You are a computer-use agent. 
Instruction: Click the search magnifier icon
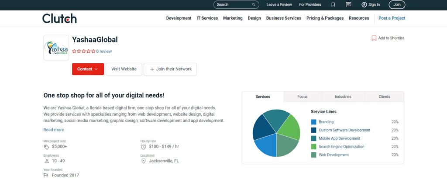click(x=254, y=4)
